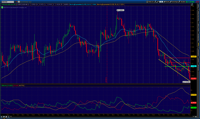Open chart settings wrench icon
The image size is (200, 119).
158,2
